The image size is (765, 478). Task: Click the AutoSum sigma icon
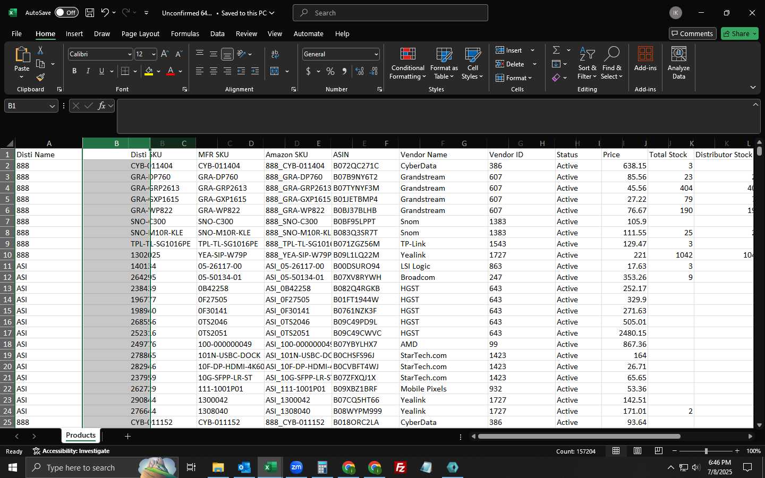[556, 50]
